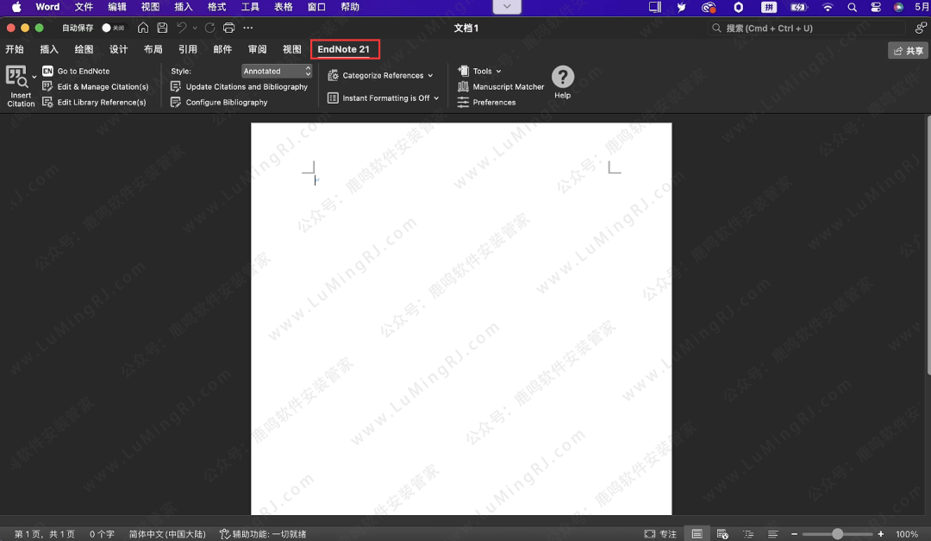
Task: Click accessibility status 辅助功能: 一切就绪
Action: coord(263,534)
